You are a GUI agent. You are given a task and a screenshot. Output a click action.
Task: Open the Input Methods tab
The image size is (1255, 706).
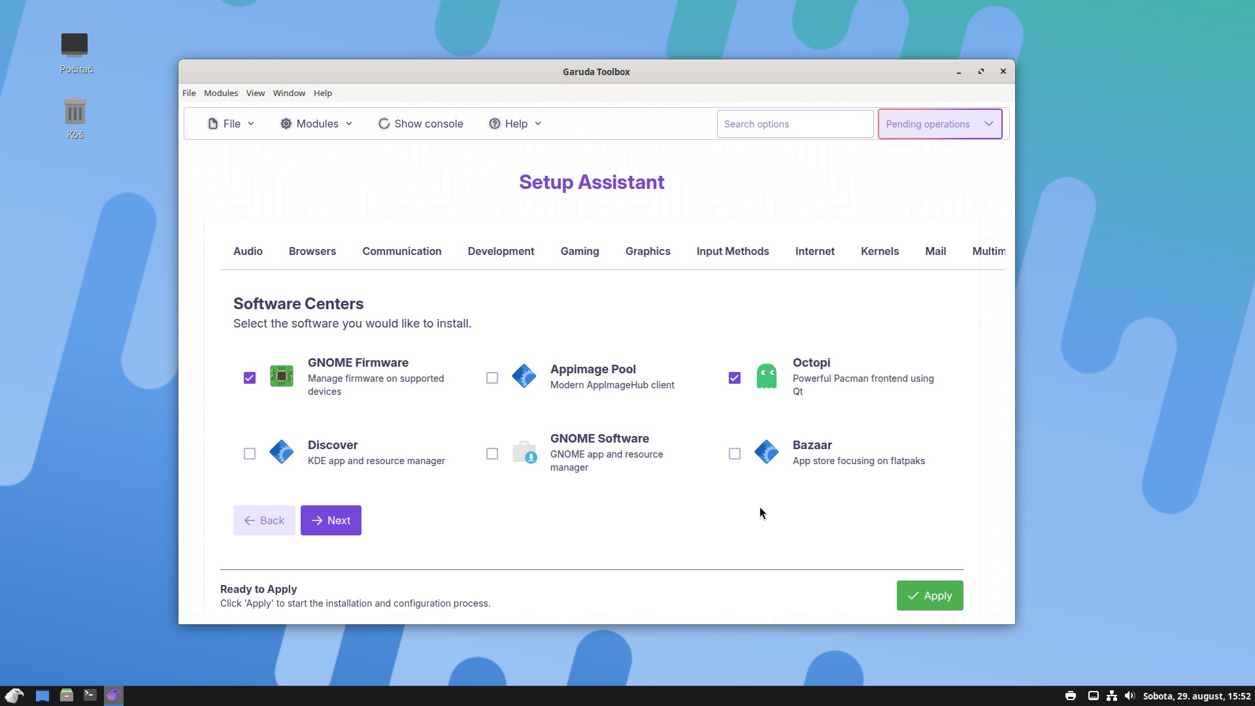pyautogui.click(x=733, y=251)
